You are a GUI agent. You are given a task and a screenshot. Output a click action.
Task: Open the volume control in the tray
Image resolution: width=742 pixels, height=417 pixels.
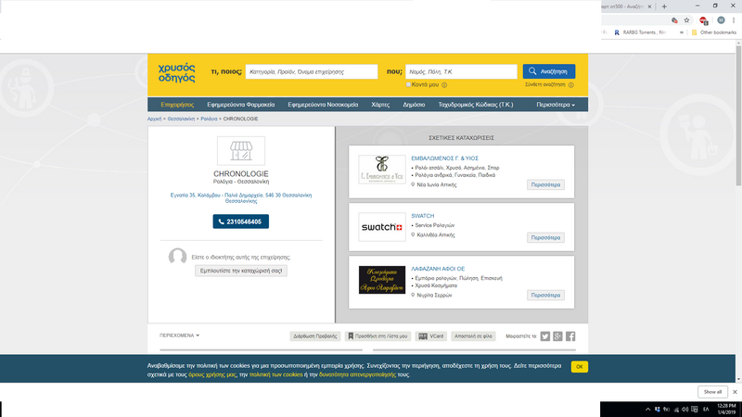[684, 410]
